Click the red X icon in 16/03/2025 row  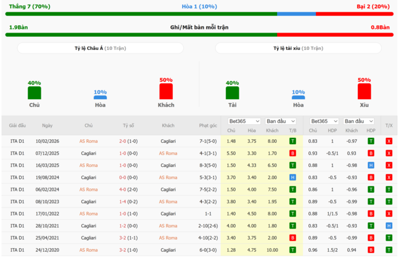point(389,166)
